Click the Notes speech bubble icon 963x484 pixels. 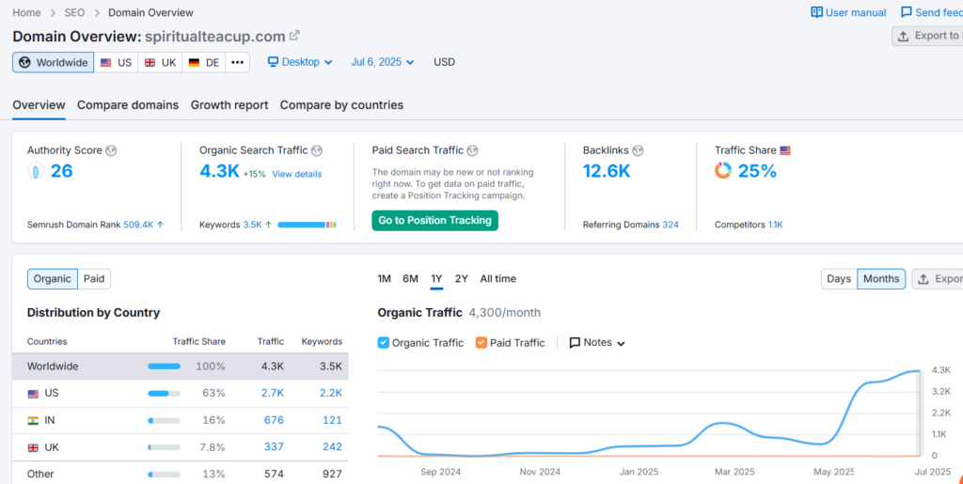coord(575,343)
